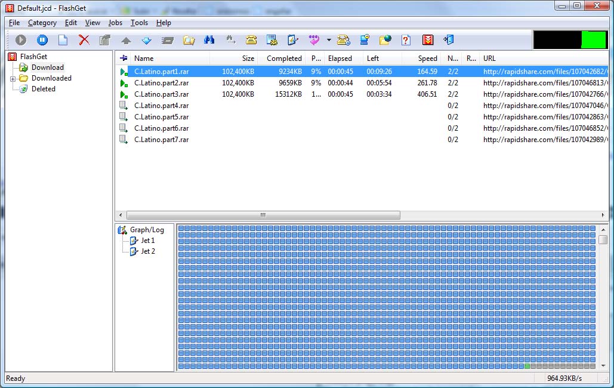This screenshot has width=614, height=388.
Task: Click the binoculars Find icon
Action: 209,40
